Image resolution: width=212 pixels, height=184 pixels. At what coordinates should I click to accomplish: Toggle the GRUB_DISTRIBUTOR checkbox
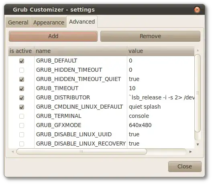[x=22, y=98]
